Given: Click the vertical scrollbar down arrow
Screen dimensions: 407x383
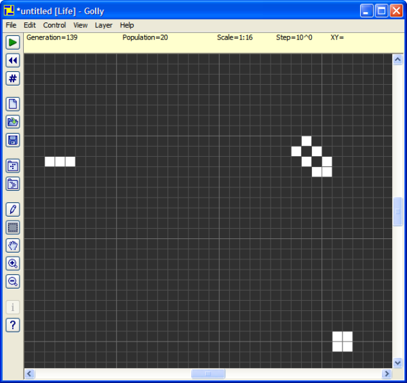Looking at the screenshot, I should click(398, 363).
